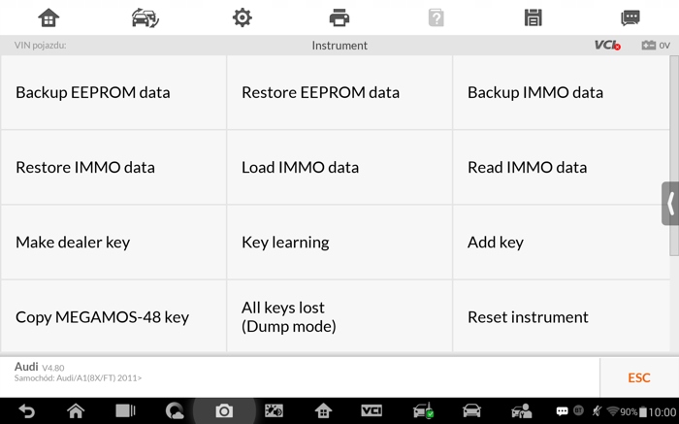Open vehicle swap icon in top toolbar
The height and width of the screenshot is (424, 679).
coord(145,17)
